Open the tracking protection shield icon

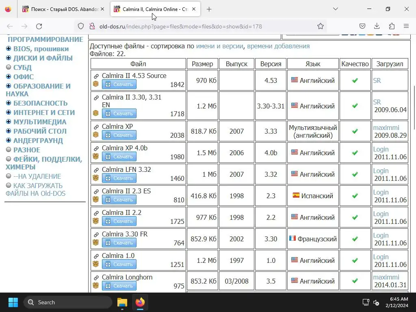pyautogui.click(x=81, y=26)
